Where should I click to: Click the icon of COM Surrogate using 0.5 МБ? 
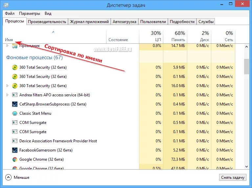click(15, 123)
